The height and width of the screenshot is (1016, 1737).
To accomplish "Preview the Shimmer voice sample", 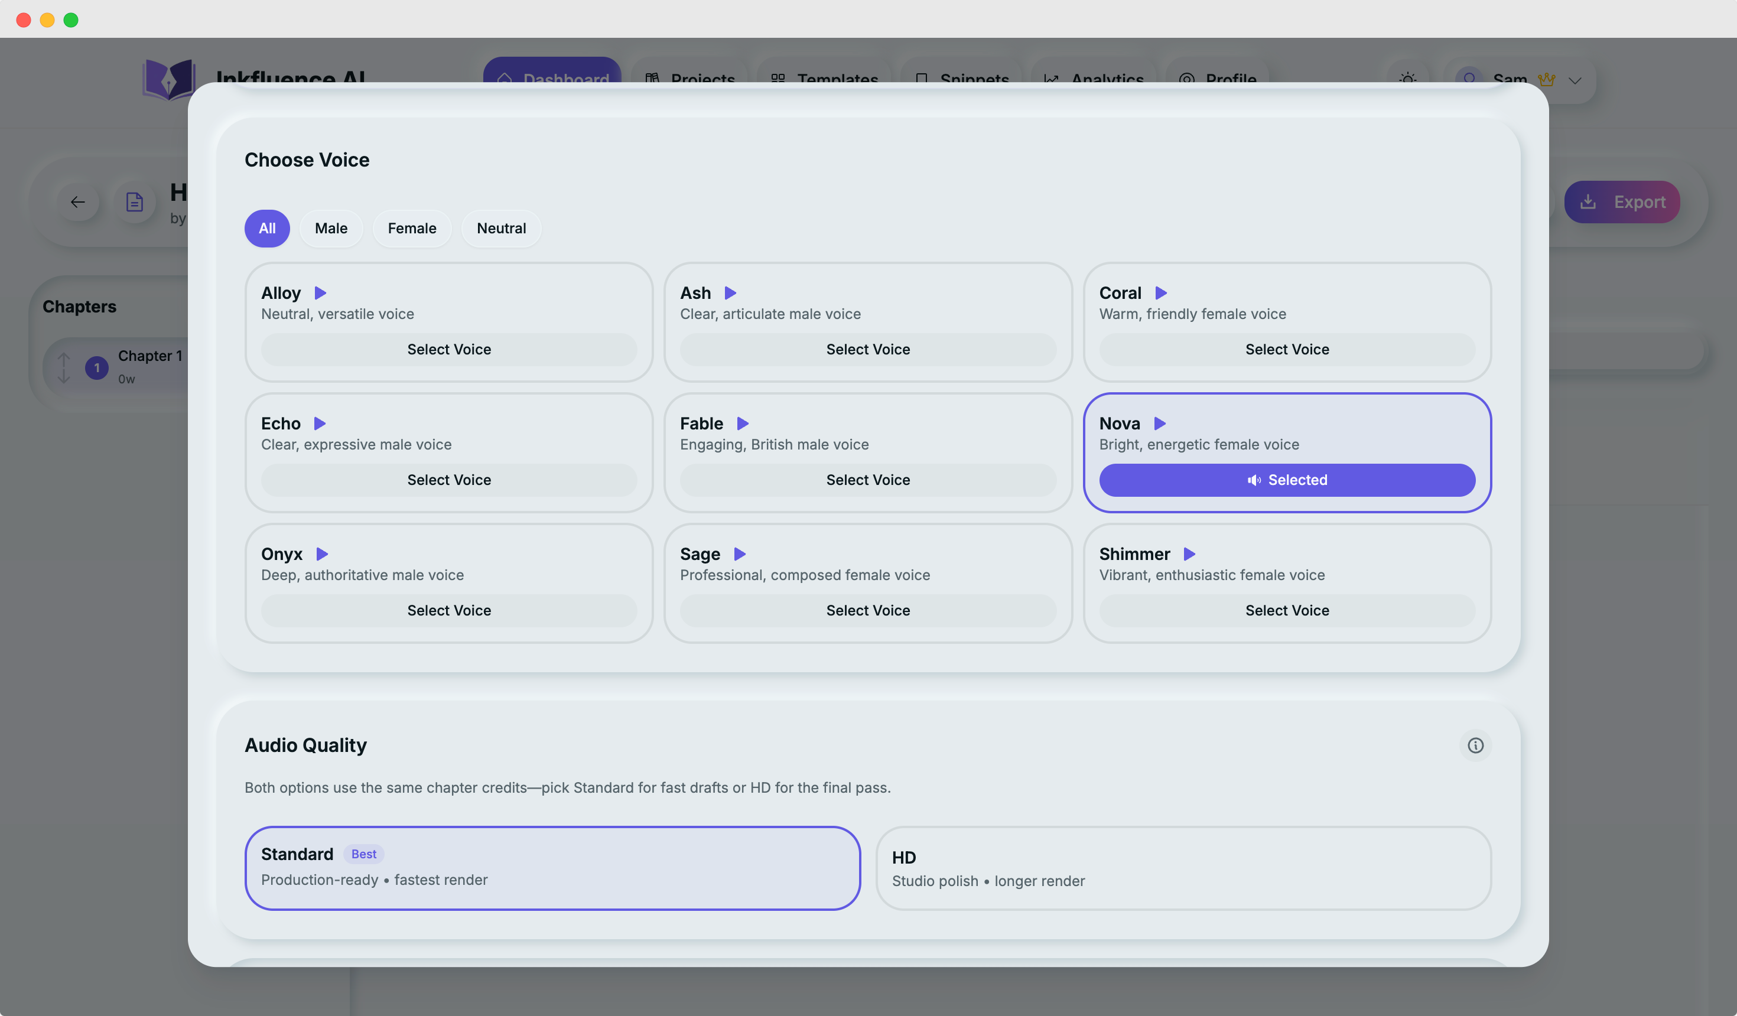I will coord(1189,553).
